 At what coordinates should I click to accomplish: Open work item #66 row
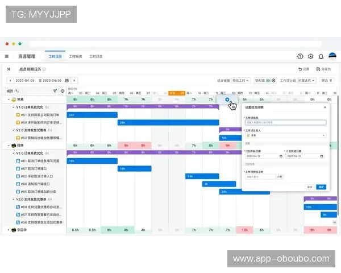(34, 184)
